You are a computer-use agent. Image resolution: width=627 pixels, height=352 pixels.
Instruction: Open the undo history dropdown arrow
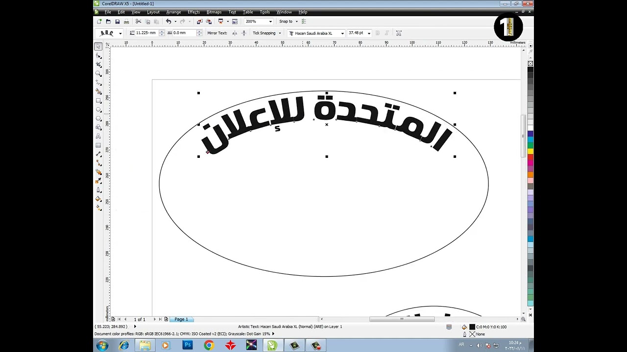pos(175,22)
